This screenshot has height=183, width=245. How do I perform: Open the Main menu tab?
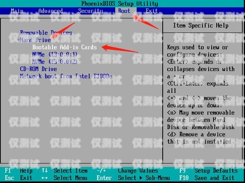(17, 11)
